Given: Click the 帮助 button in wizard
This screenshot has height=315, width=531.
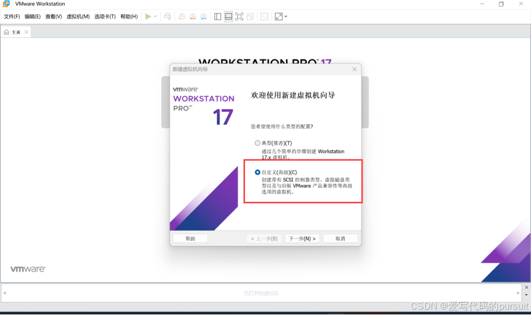Looking at the screenshot, I should pos(190,238).
